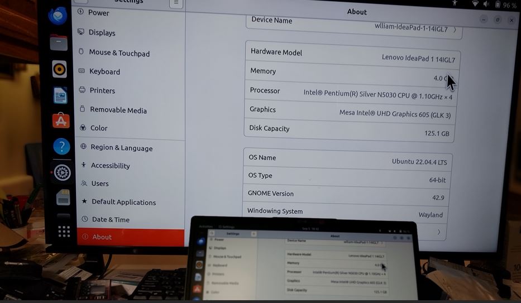Maximize the Settings window
Image resolution: width=521 pixels, height=303 pixels.
498,20
